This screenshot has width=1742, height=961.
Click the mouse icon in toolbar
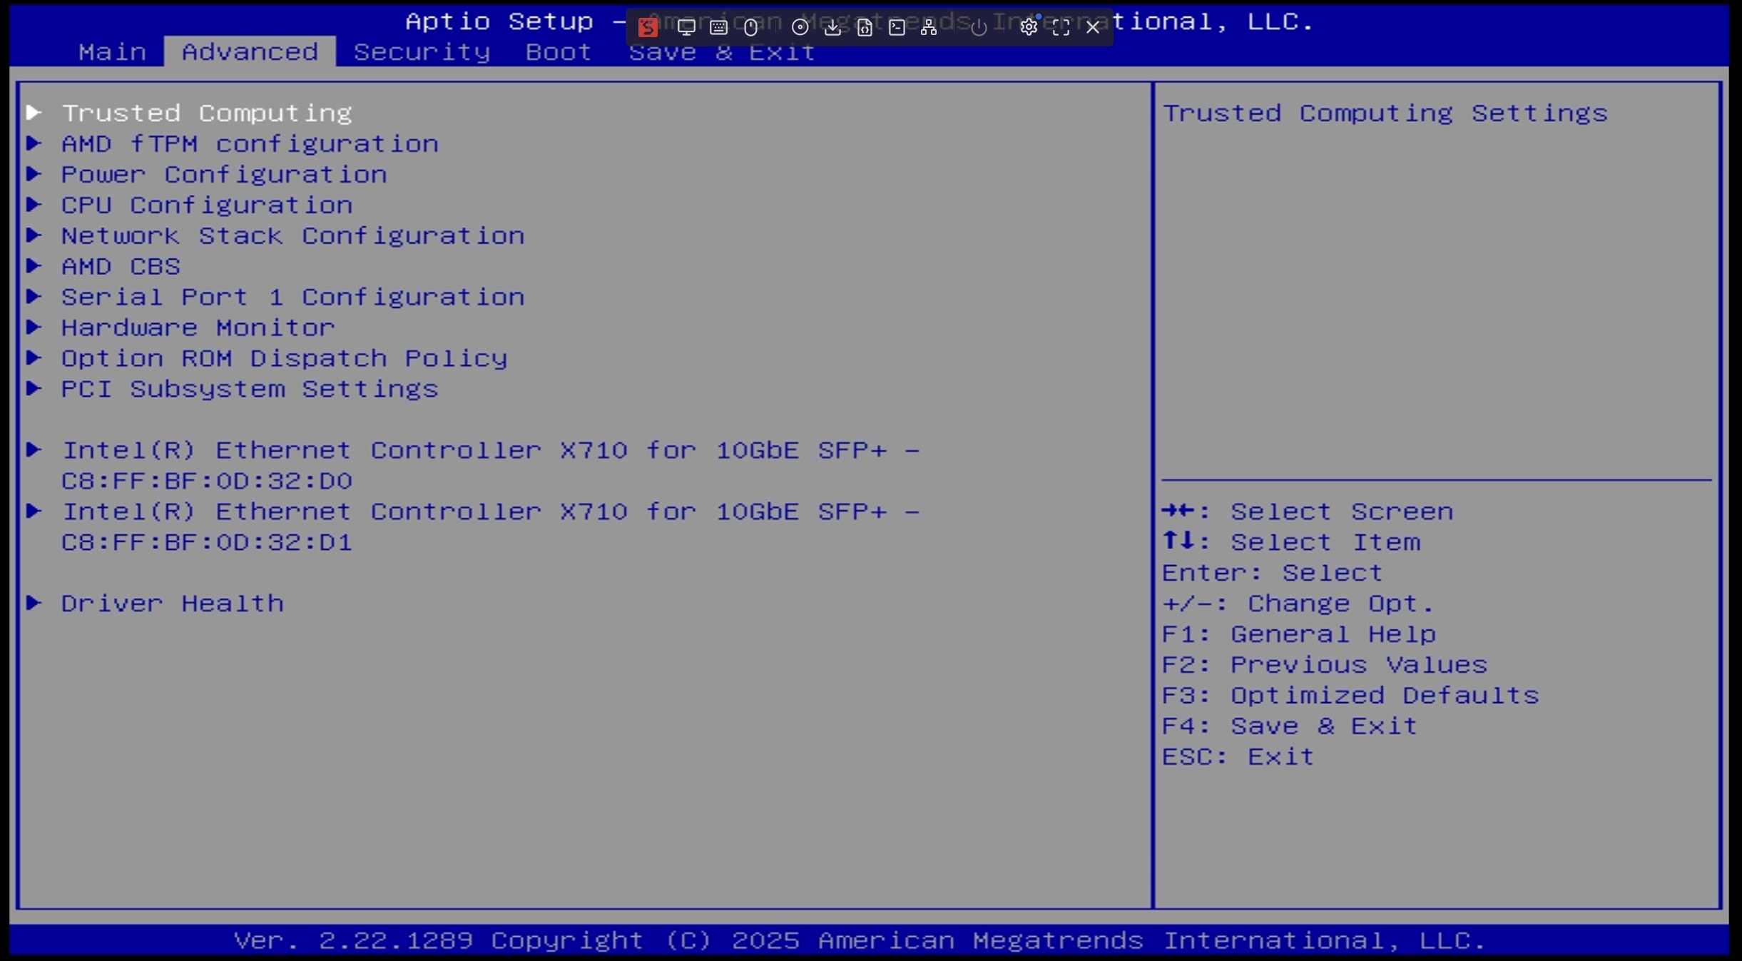[750, 27]
